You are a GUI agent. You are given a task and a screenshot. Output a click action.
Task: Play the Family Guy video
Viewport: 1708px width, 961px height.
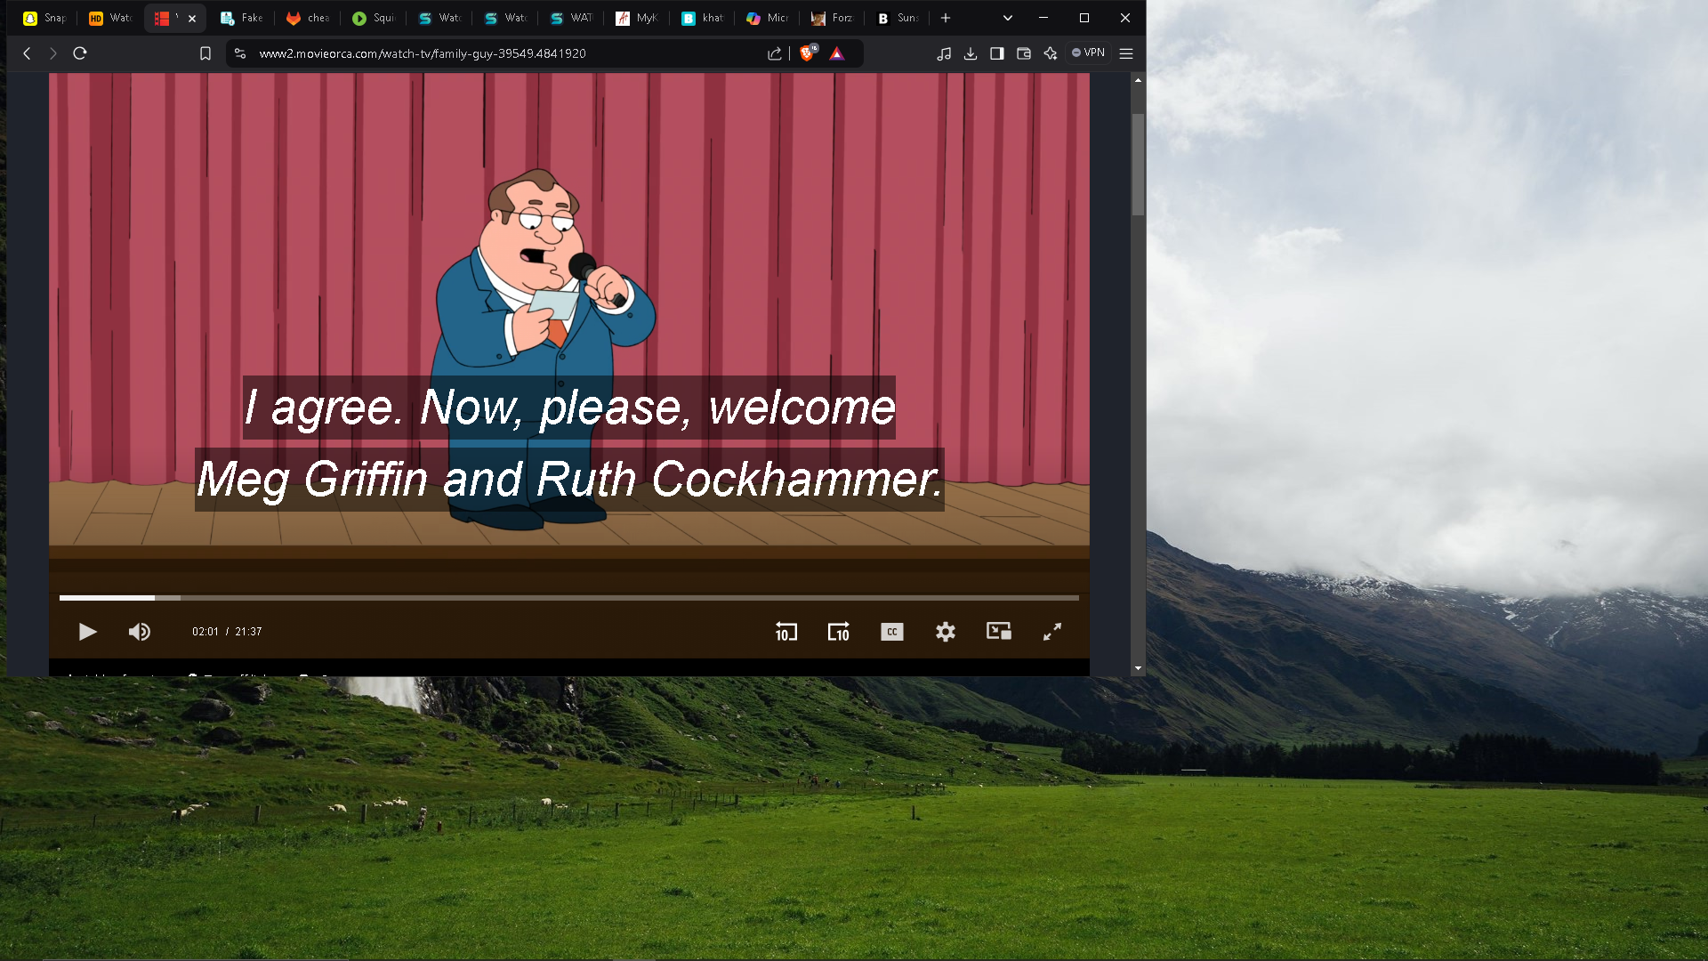(x=87, y=632)
